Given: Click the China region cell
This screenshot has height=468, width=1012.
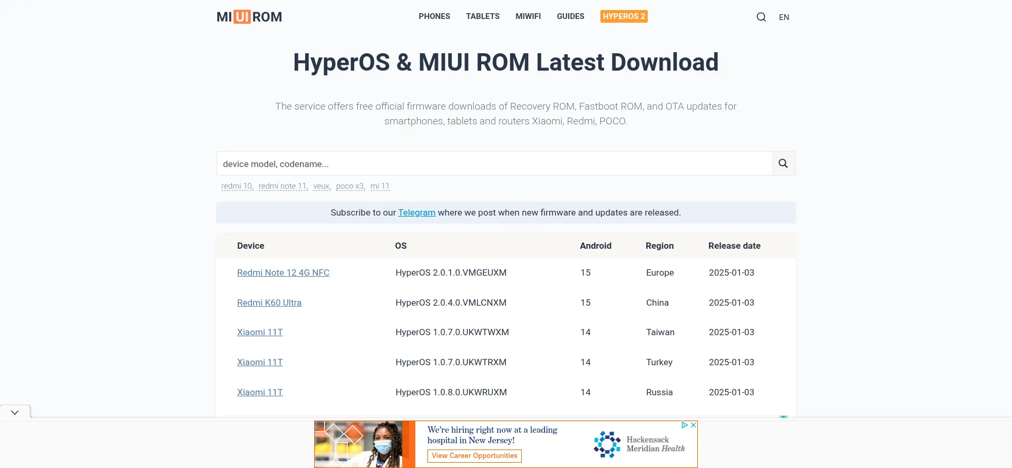Looking at the screenshot, I should pyautogui.click(x=657, y=303).
